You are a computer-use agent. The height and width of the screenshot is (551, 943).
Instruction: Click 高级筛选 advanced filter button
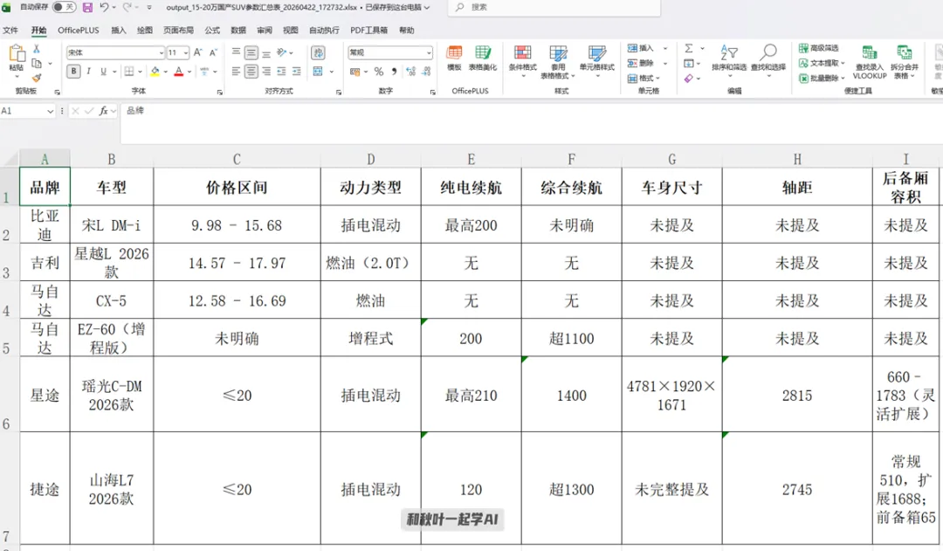pyautogui.click(x=818, y=48)
